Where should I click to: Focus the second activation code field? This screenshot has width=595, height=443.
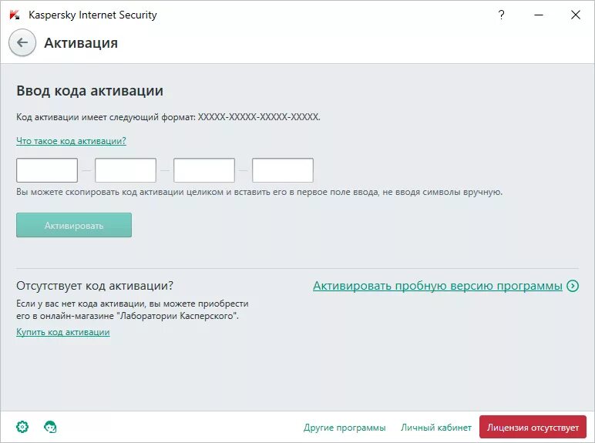click(x=126, y=170)
